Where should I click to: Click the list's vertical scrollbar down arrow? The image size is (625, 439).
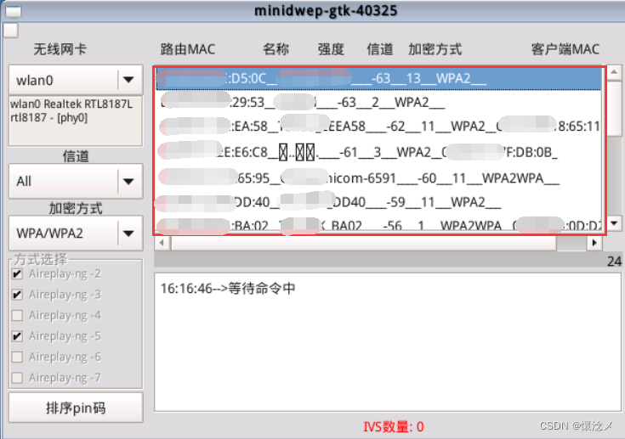[614, 223]
